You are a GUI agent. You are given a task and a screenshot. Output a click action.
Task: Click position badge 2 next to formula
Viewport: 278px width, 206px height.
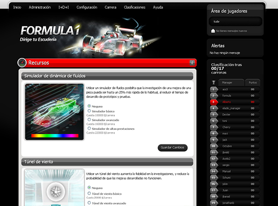coord(214,96)
